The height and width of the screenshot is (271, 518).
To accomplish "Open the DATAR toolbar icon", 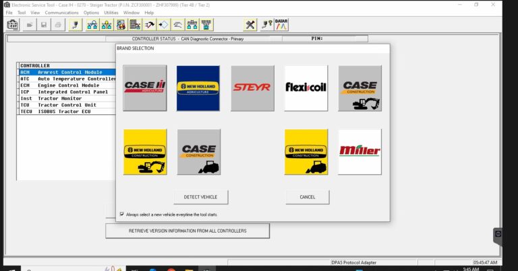I will click(281, 25).
